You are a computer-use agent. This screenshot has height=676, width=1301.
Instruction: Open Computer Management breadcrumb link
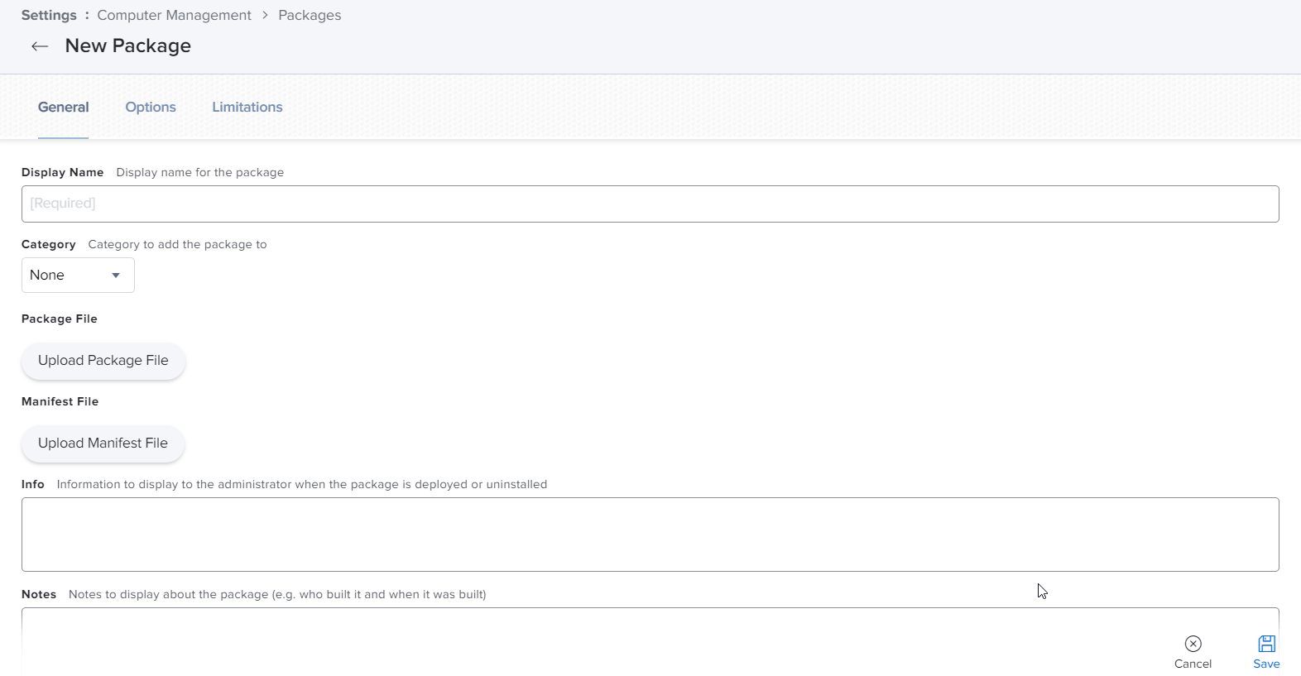coord(174,16)
